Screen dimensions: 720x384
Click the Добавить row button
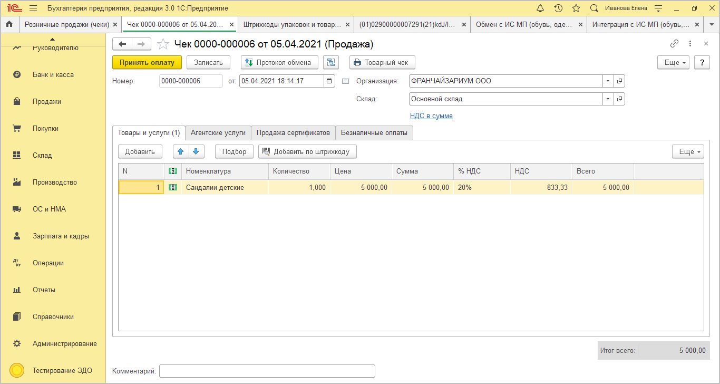click(x=140, y=151)
